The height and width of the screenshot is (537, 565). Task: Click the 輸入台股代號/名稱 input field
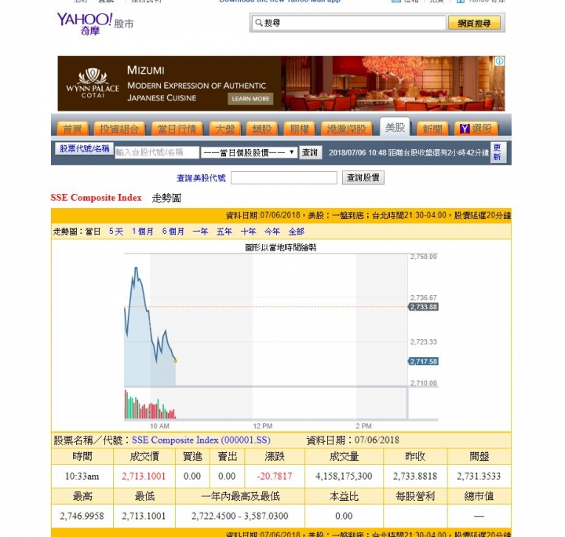[x=157, y=152]
